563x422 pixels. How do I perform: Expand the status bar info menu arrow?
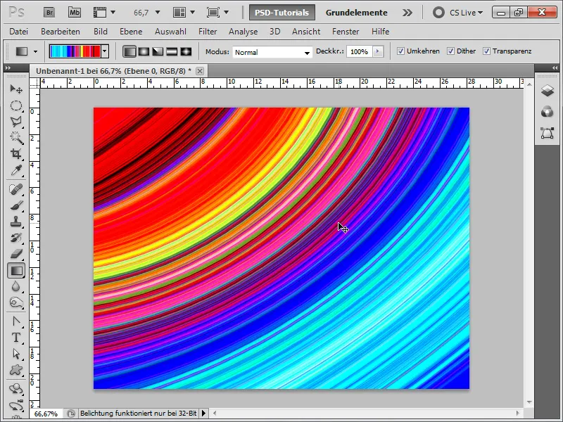pos(203,414)
